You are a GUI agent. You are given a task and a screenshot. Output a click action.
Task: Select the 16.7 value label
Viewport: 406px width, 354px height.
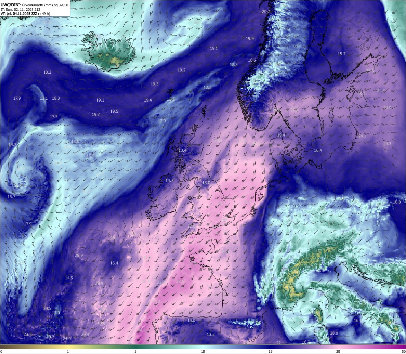305,342
